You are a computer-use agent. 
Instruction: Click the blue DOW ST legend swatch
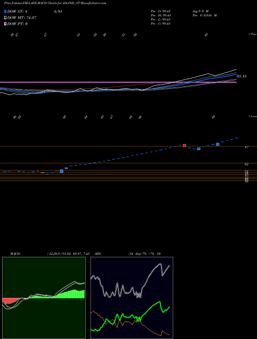click(x=6, y=11)
